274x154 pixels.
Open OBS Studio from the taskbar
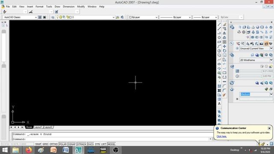116,150
